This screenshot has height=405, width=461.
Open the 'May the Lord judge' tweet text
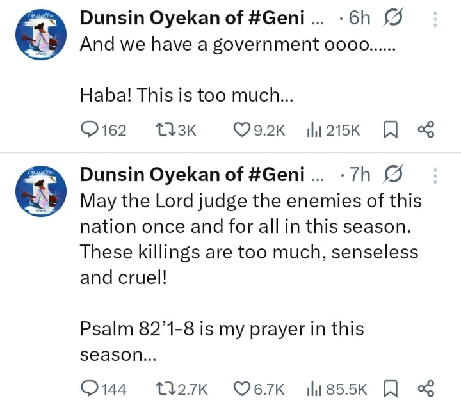coord(250,240)
